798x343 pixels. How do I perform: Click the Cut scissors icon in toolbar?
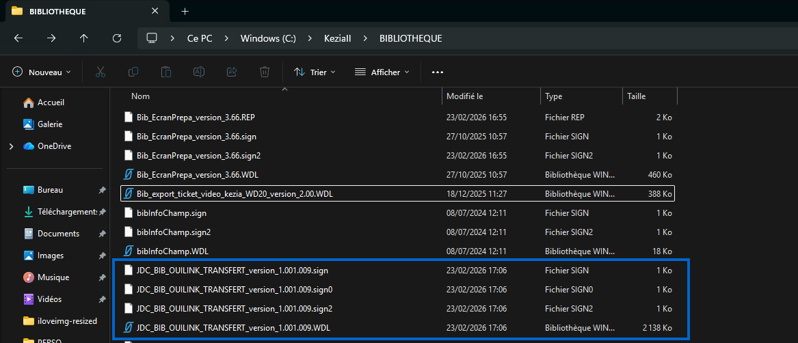coord(101,72)
